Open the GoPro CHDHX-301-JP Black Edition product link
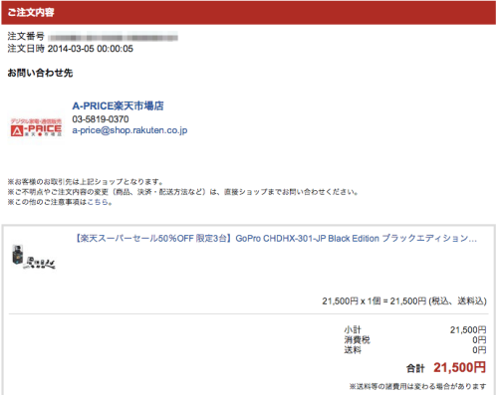Image resolution: width=498 pixels, height=395 pixels. [x=275, y=239]
